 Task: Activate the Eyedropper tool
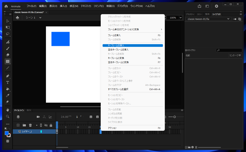[x=8, y=95]
